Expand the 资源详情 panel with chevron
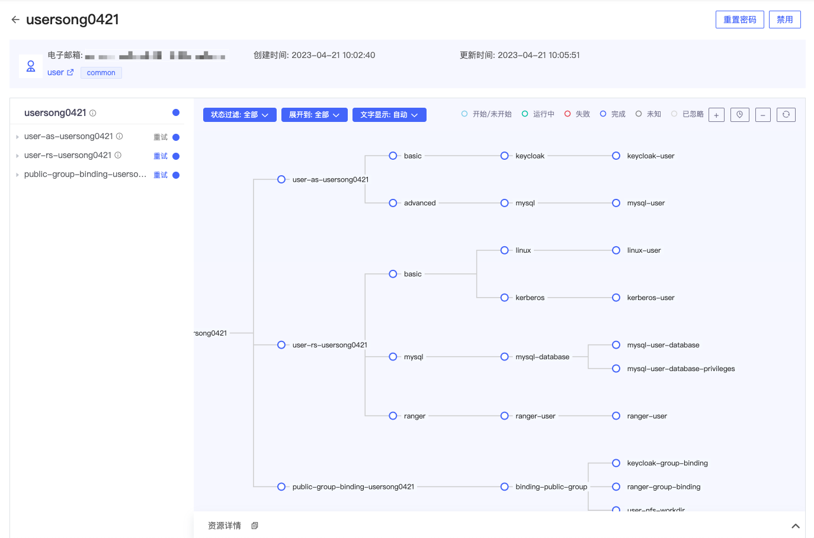Image resolution: width=814 pixels, height=538 pixels. (796, 526)
